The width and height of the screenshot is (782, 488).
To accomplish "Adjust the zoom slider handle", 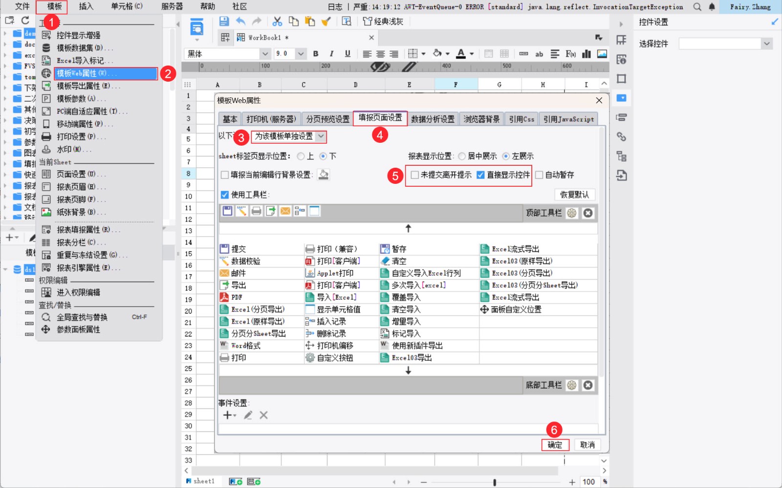I will click(x=495, y=482).
